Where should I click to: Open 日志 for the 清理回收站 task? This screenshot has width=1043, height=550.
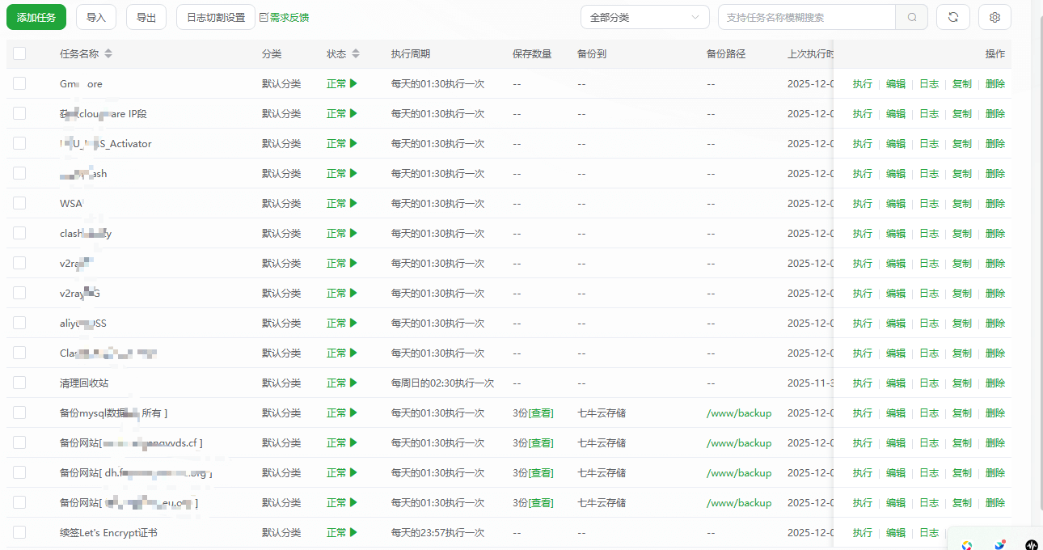pos(929,383)
